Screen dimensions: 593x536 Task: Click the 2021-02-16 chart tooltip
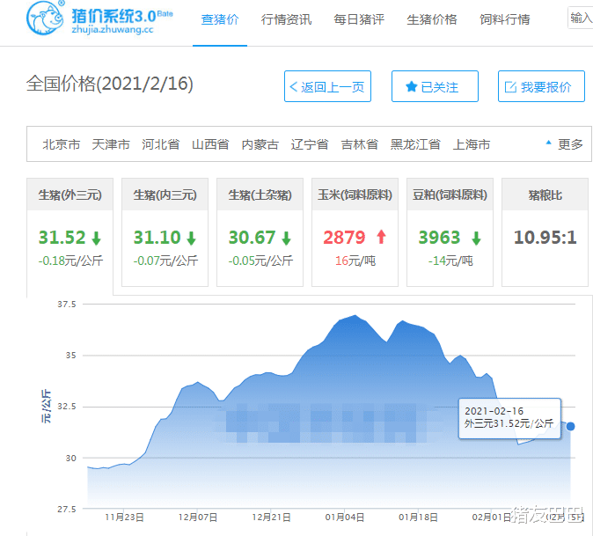point(509,418)
